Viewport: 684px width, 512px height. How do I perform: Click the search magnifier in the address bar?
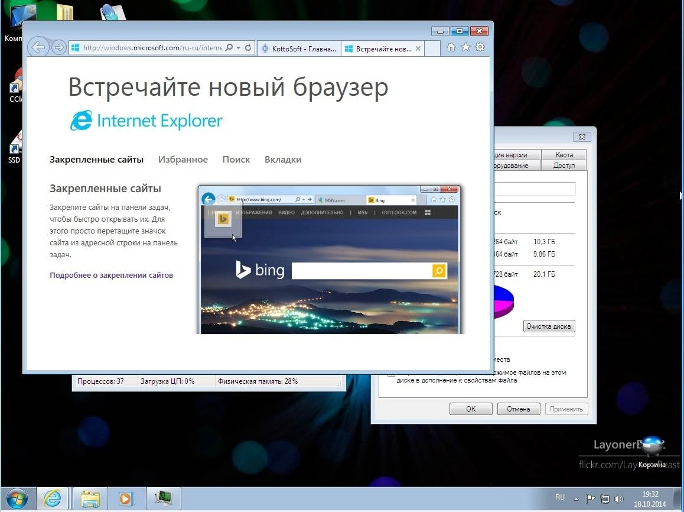coord(229,47)
